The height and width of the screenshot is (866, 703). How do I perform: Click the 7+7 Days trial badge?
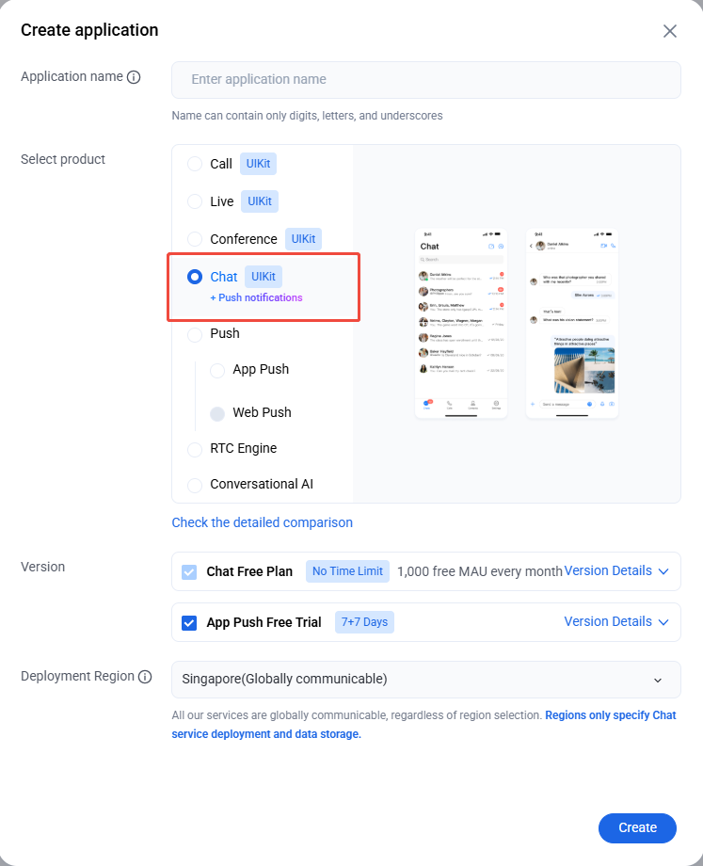pyautogui.click(x=364, y=622)
